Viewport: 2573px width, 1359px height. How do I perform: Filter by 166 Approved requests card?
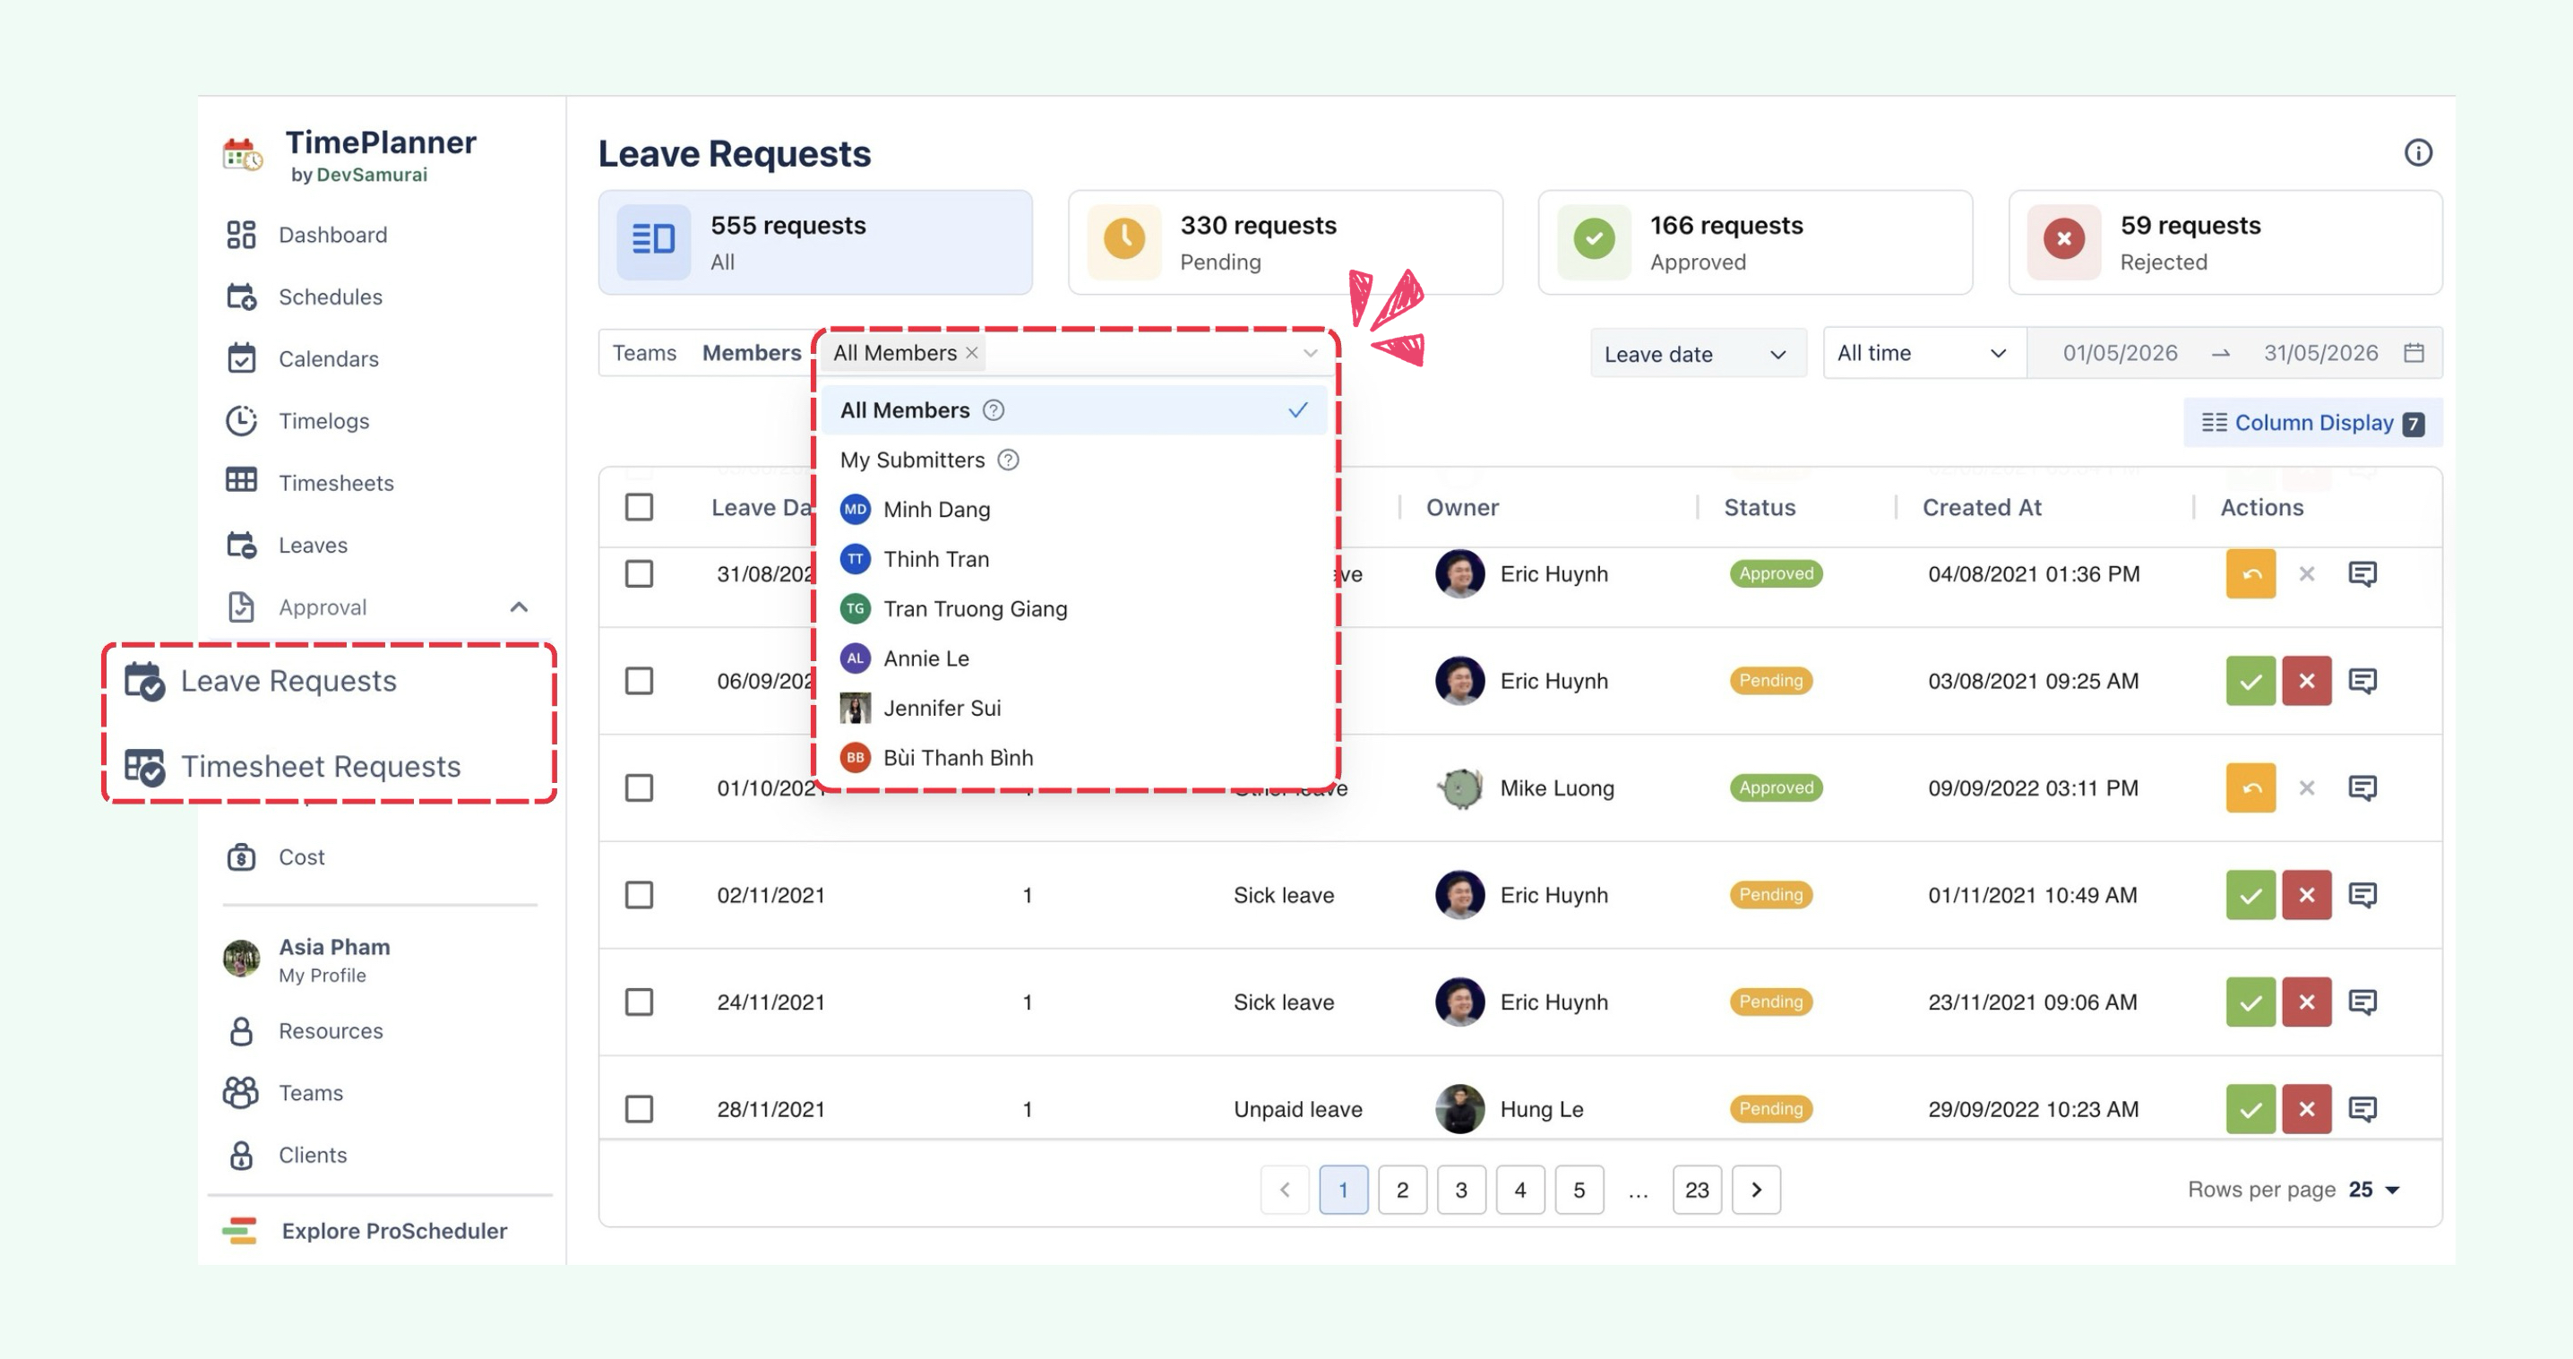point(1755,243)
